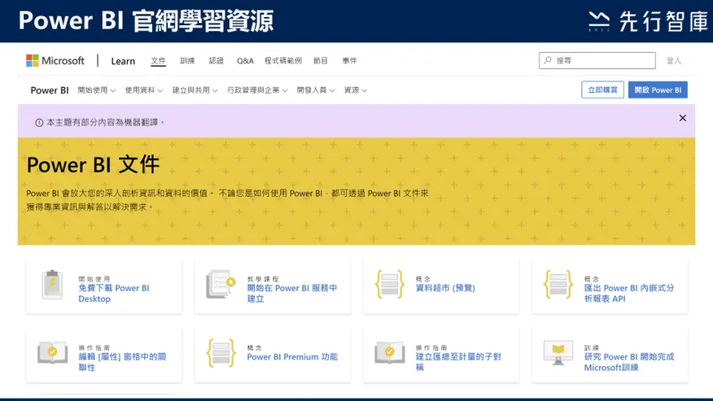Click the book icon for 編輯 [屬性] 窗格中的關聯性
Screen dimensions: 713x401
pos(52,353)
